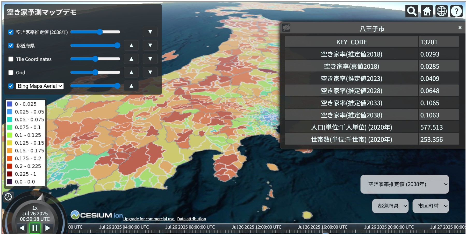Open the navigation help icon
This screenshot has width=466, height=234.
(456, 11)
